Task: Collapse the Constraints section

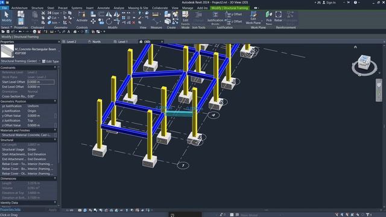Action: [55, 68]
